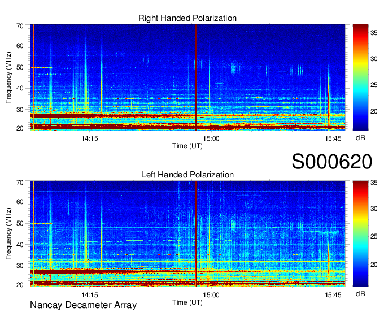Image resolution: width=384 pixels, height=312 pixels.
Task: Click the 60 frequency tick on upper plot
Action: click(20, 46)
